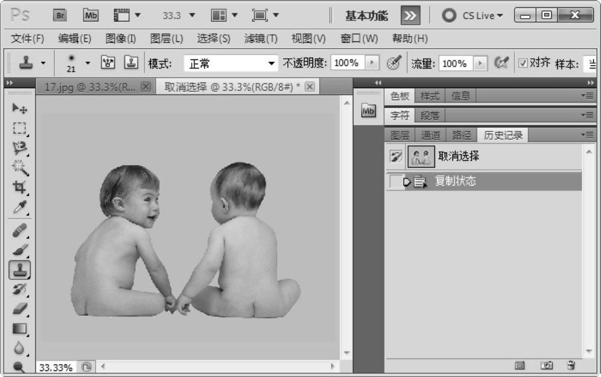Select the Spot Healing Brush tool
Image resolution: width=601 pixels, height=377 pixels.
[x=19, y=231]
